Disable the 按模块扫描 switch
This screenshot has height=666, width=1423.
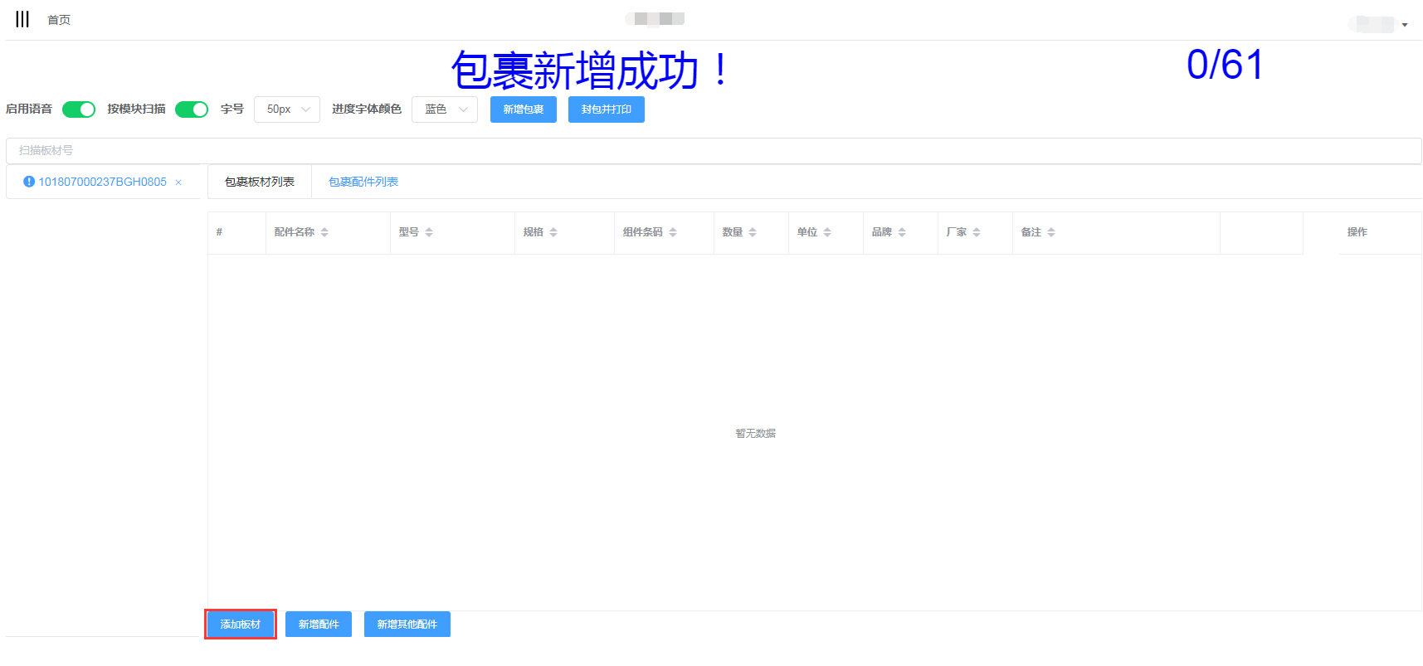[x=192, y=109]
